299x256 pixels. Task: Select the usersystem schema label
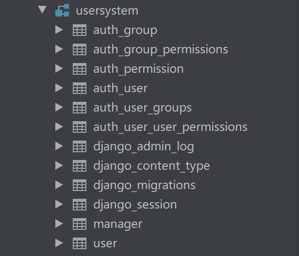click(x=107, y=11)
